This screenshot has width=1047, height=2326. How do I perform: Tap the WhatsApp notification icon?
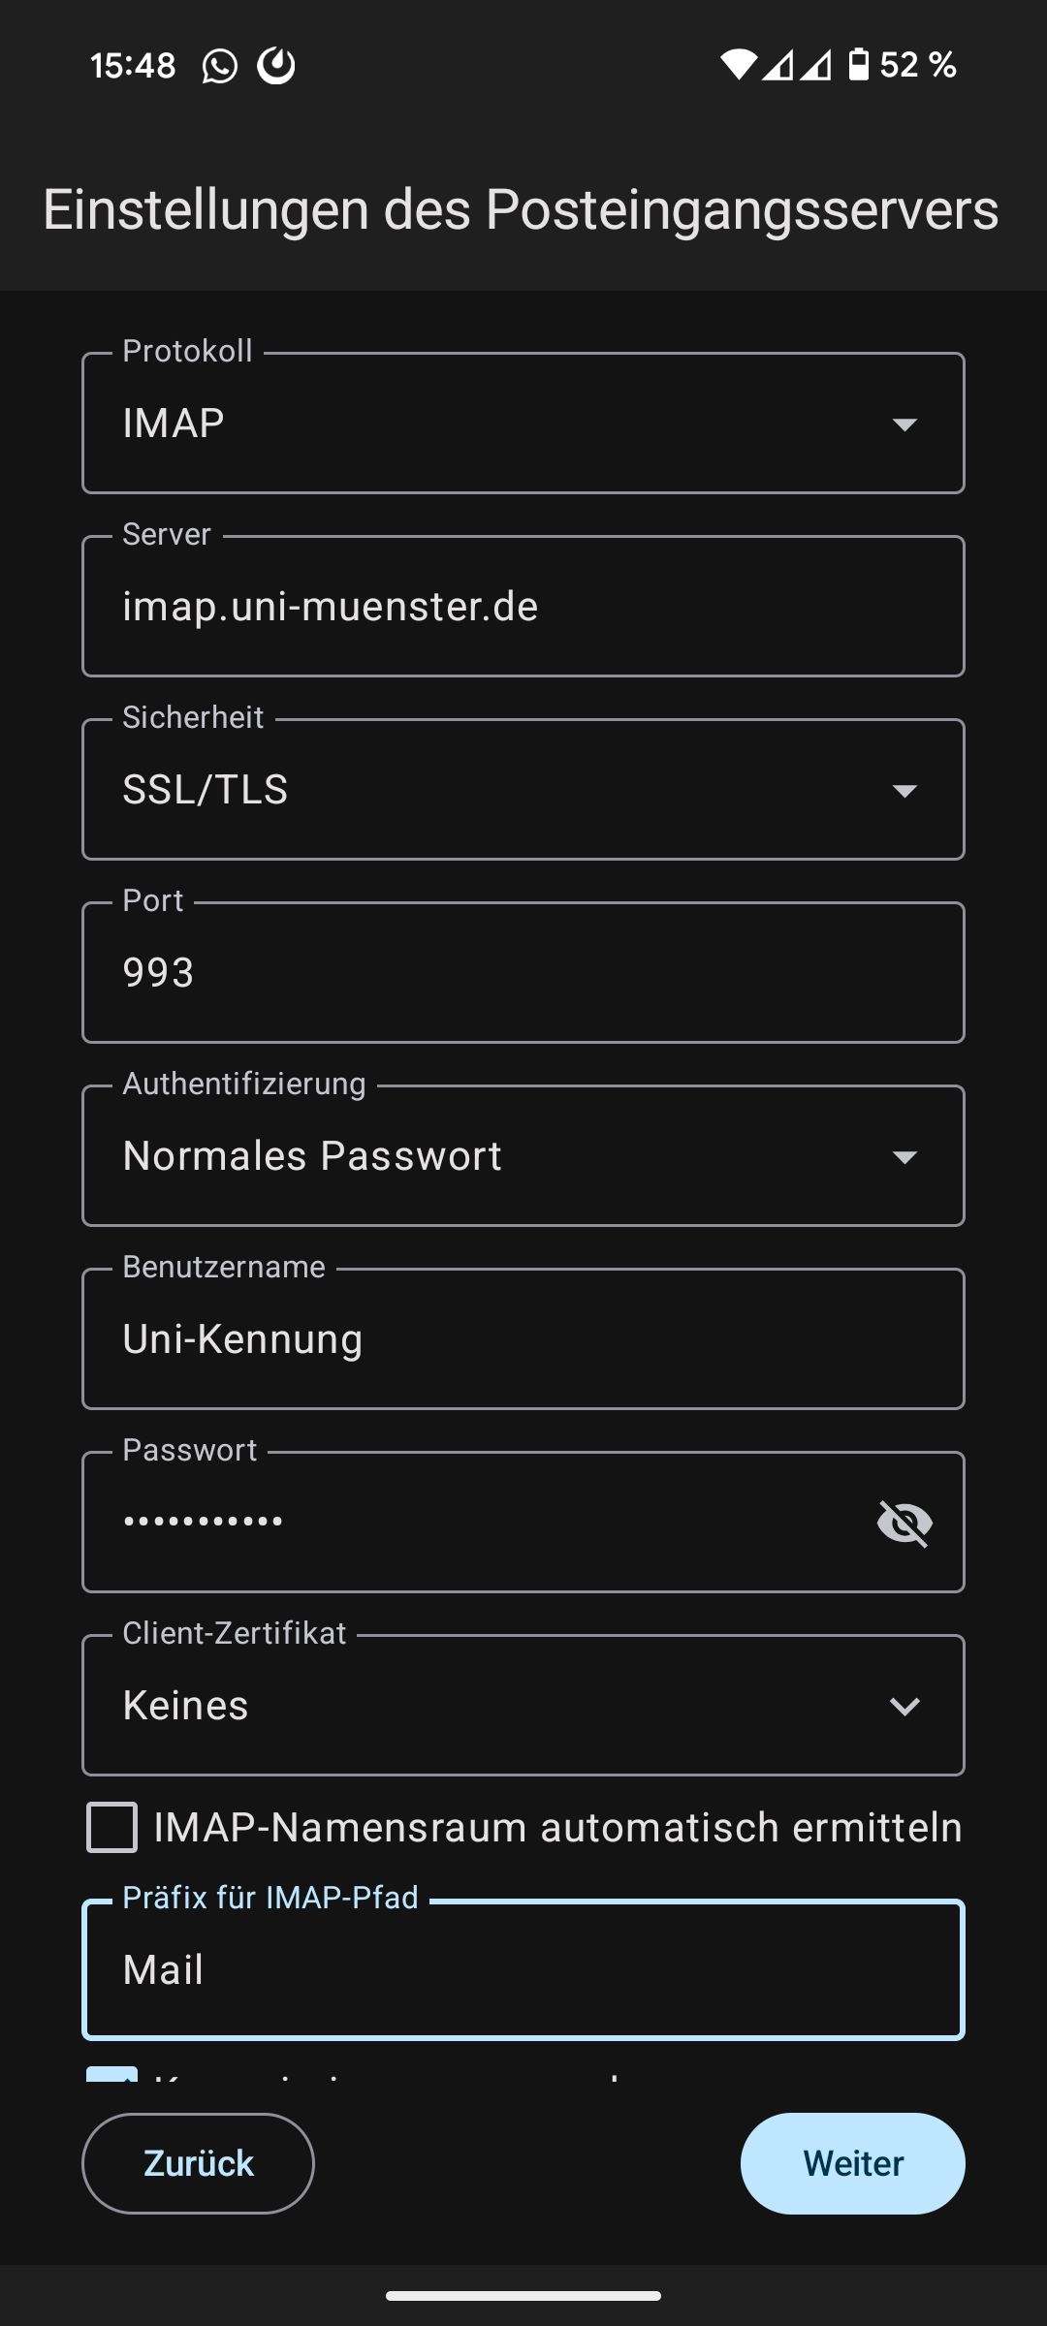[x=220, y=66]
